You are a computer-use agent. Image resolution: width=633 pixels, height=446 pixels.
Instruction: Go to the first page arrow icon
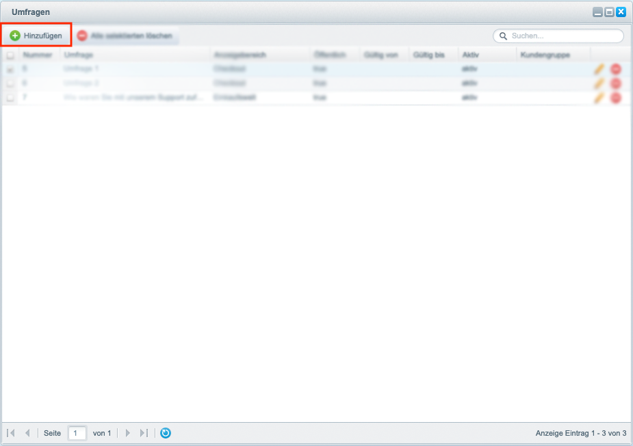11,433
